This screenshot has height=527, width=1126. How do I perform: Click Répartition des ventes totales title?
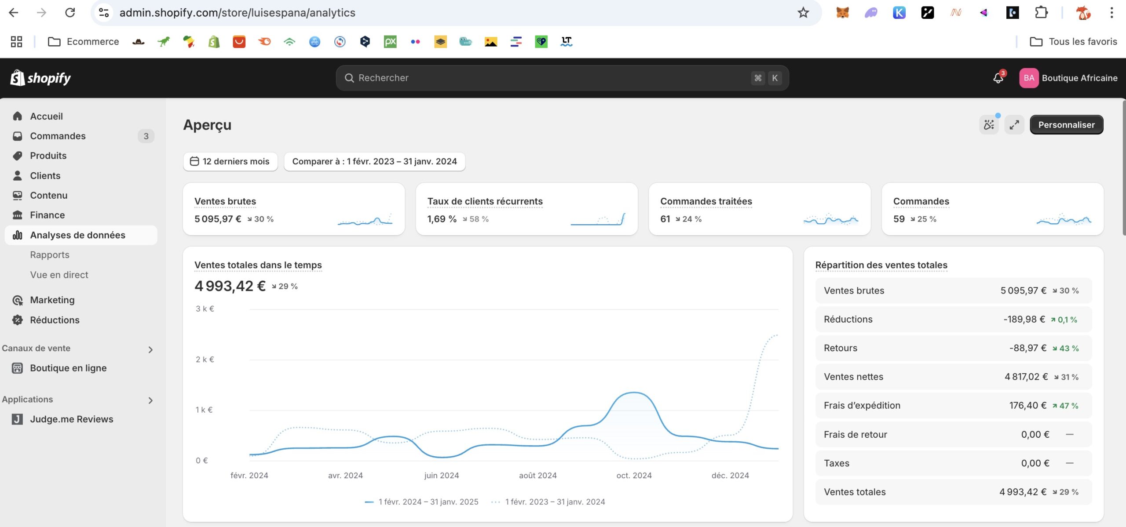[x=881, y=265]
